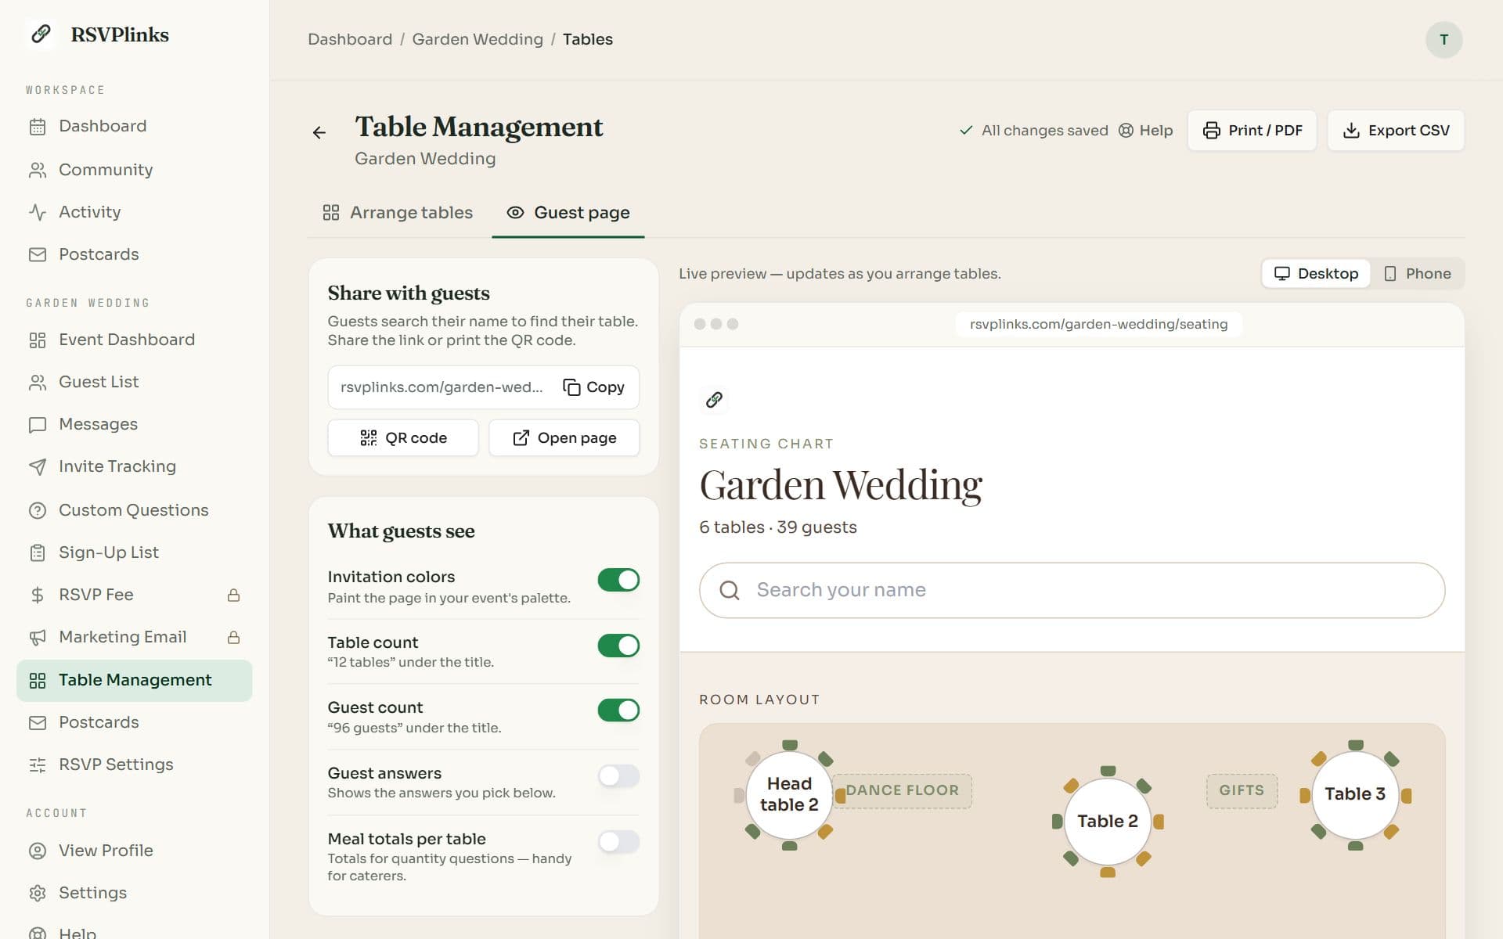The height and width of the screenshot is (939, 1503).
Task: Open the T user avatar
Action: (x=1444, y=40)
